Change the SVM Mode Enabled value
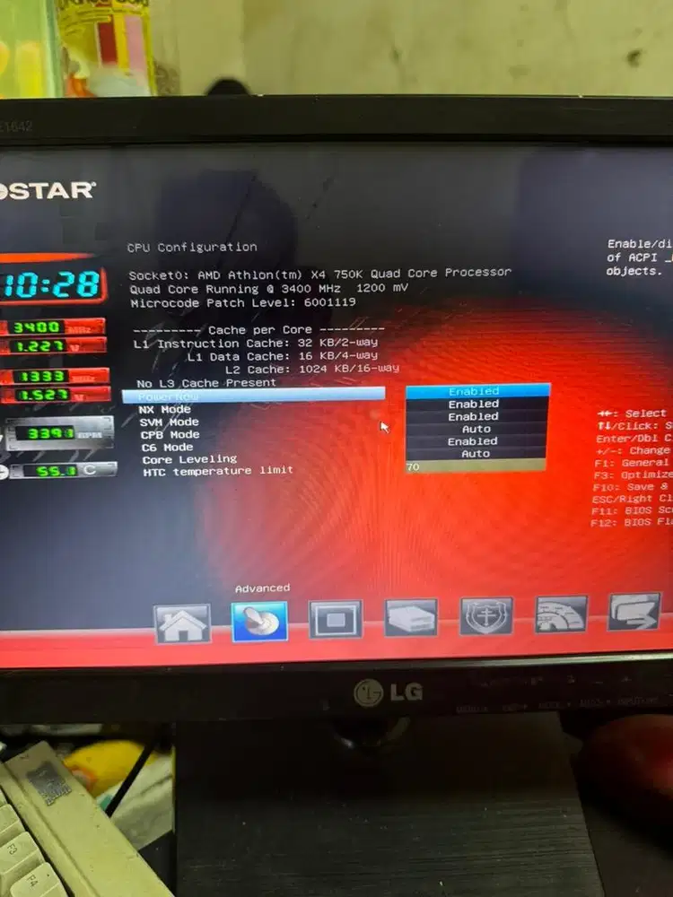 point(476,416)
